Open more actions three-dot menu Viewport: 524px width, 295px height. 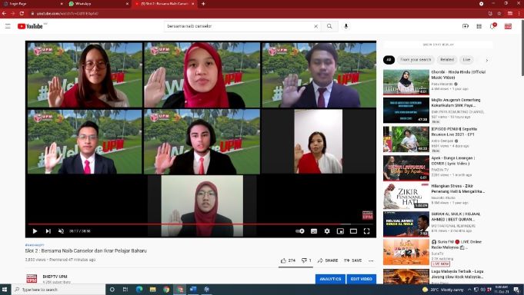371,260
